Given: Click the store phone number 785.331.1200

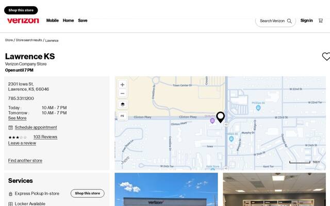Looking at the screenshot, I should click(x=21, y=98).
